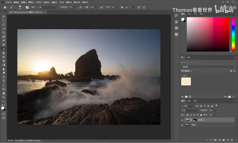This screenshot has width=238, height=143.
Task: Click the library color swatch
Action: [x=186, y=81]
